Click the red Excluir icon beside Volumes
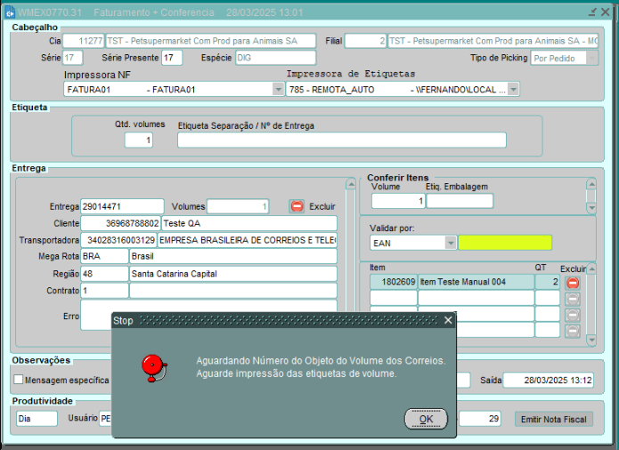Screen dimensions: 619x450 click(x=297, y=206)
